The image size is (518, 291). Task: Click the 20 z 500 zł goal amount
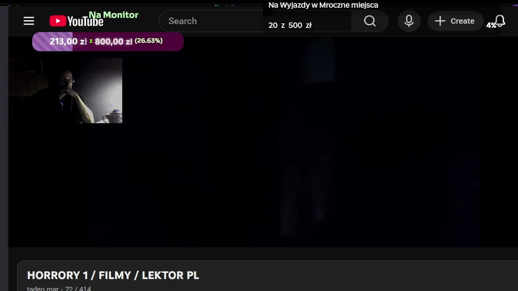click(290, 25)
